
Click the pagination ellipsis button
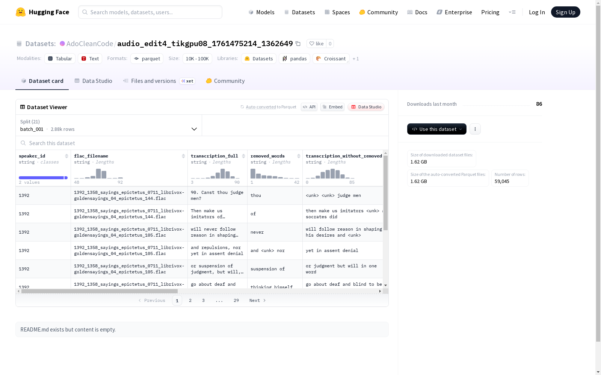click(219, 300)
